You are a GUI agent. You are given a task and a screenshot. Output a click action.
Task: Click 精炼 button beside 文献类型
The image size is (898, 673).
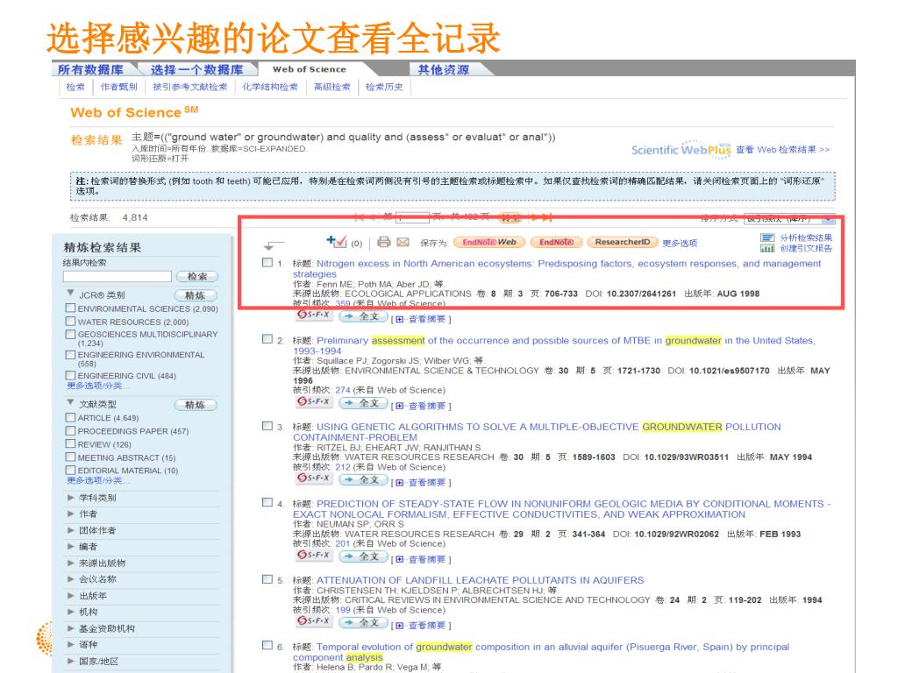tap(196, 405)
